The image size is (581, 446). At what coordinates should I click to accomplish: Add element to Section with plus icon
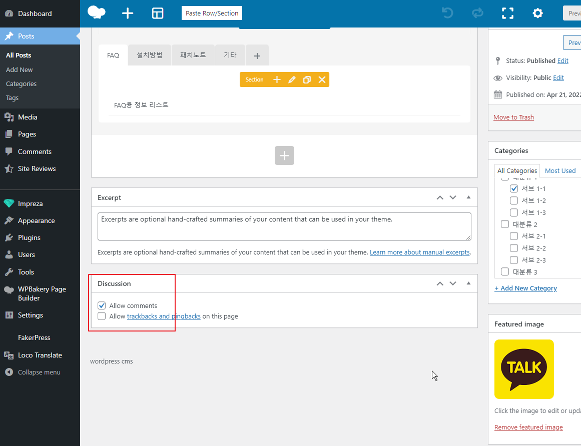(x=277, y=79)
